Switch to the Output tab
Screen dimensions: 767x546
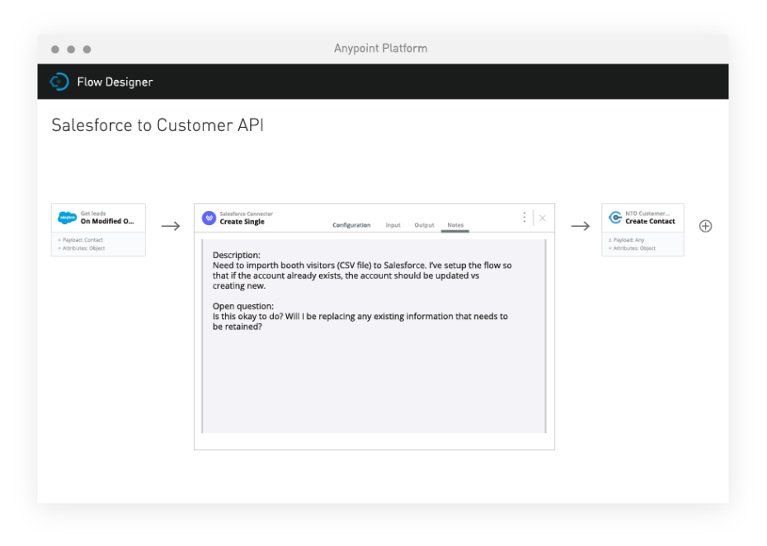point(424,225)
